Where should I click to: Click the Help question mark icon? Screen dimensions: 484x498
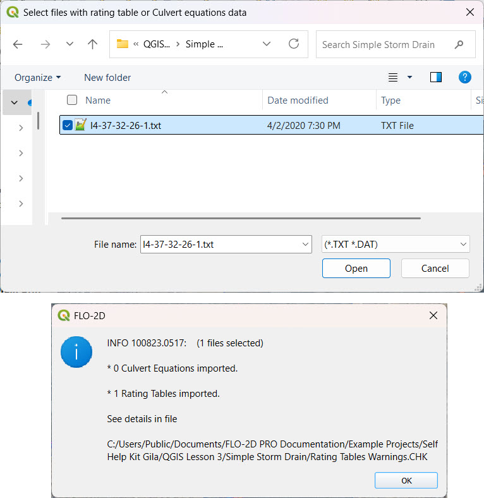coord(464,77)
